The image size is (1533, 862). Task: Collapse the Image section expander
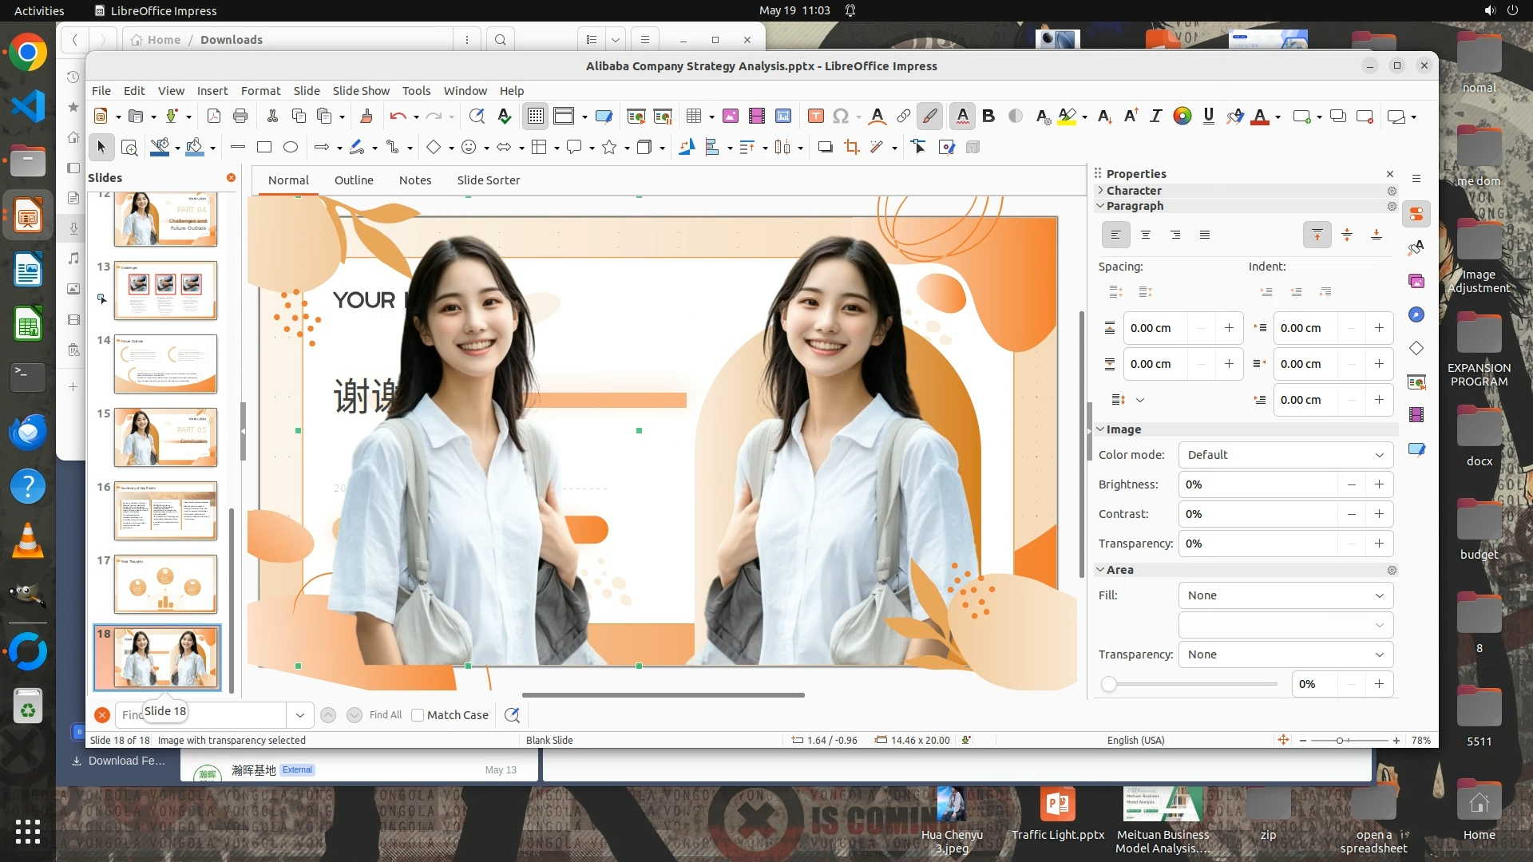[1100, 429]
